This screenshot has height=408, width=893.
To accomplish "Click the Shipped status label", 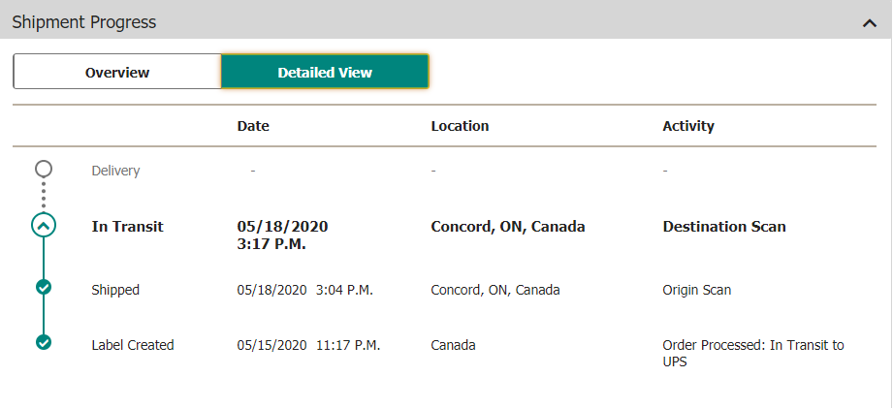I will 115,290.
